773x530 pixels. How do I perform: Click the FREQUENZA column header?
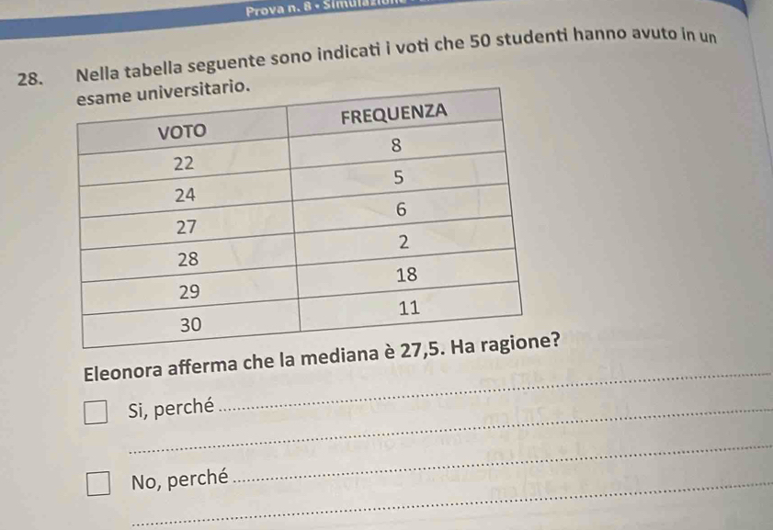click(x=394, y=114)
